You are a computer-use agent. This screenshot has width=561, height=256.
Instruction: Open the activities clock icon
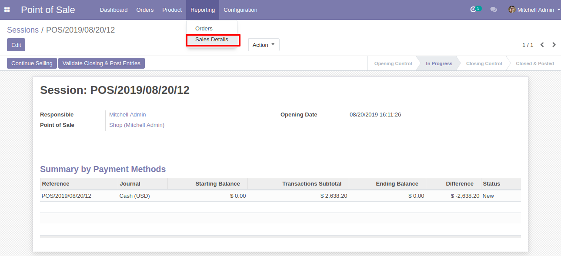[474, 10]
